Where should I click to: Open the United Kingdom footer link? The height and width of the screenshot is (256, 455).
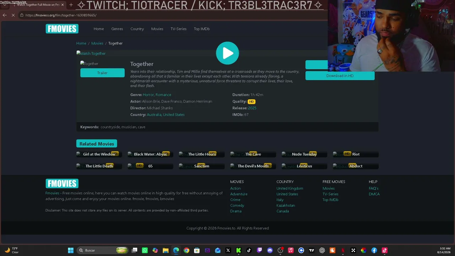pos(290,188)
